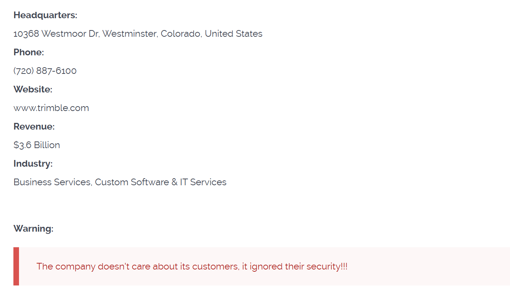
Task: Click the Phone heading label
Action: (x=29, y=52)
